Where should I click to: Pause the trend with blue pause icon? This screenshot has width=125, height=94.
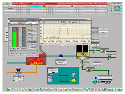coord(70,22)
